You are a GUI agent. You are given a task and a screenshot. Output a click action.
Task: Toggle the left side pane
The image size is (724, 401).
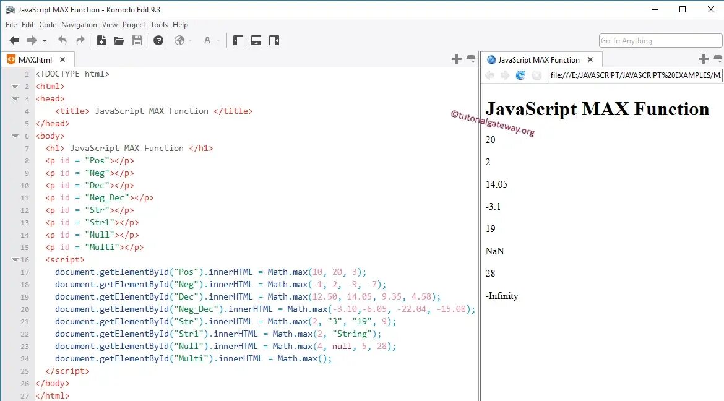click(x=238, y=41)
